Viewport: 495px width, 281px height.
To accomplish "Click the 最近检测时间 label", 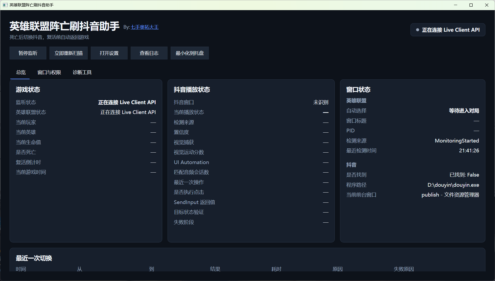I will 362,150.
